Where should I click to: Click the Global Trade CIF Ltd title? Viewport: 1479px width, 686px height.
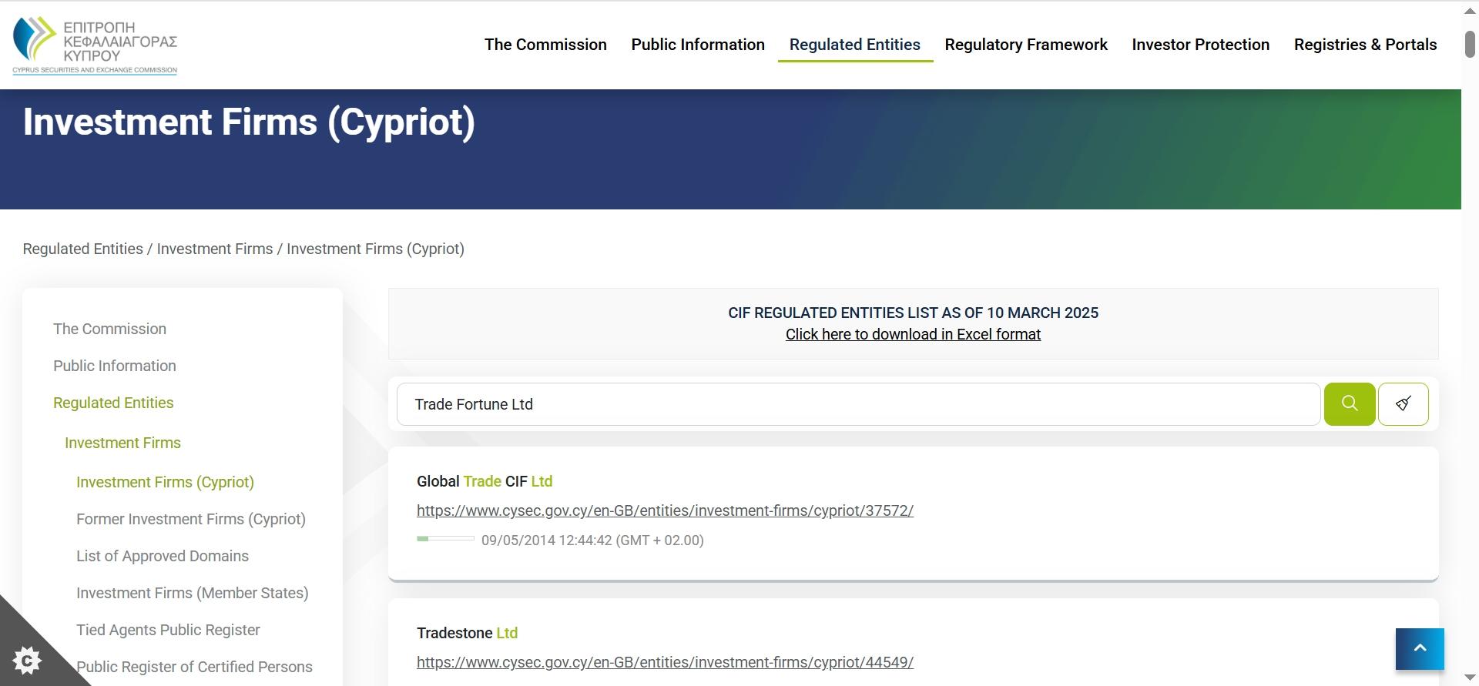coord(485,481)
